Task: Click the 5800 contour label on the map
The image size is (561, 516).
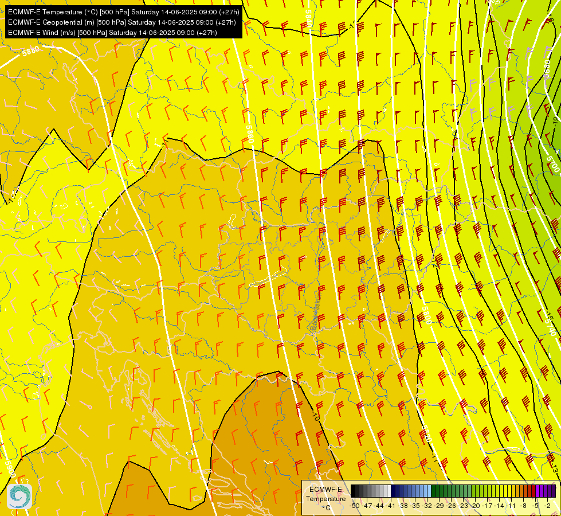Action: point(426,315)
